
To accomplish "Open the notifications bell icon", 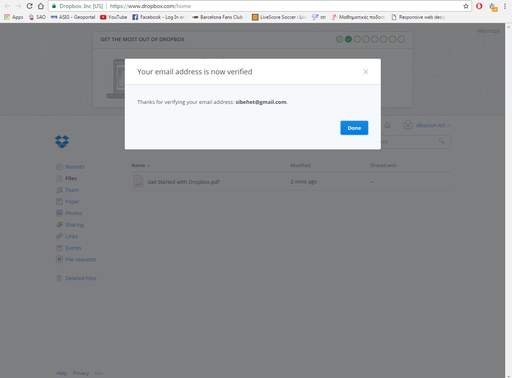I will (x=387, y=125).
